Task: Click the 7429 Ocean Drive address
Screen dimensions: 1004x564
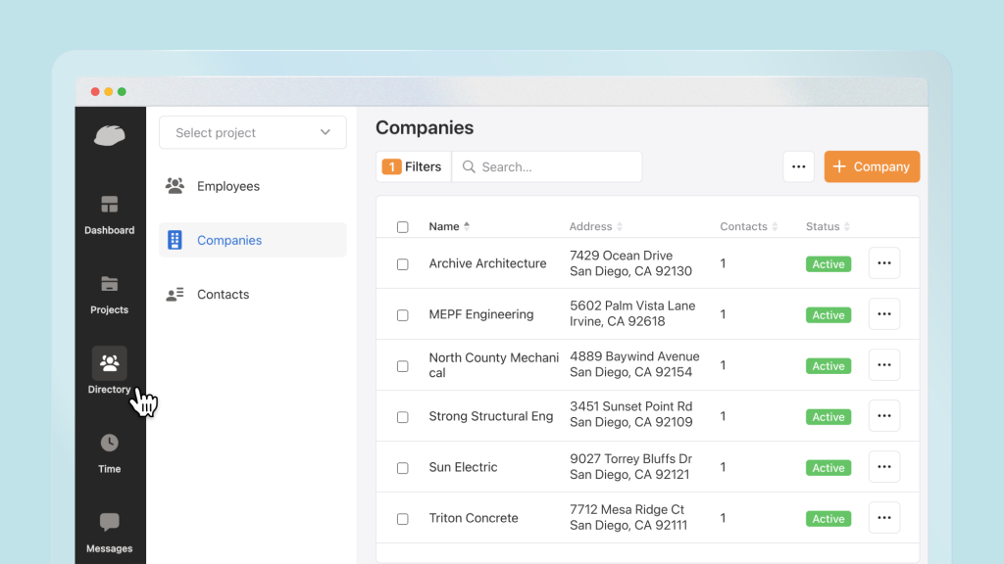Action: pos(630,263)
